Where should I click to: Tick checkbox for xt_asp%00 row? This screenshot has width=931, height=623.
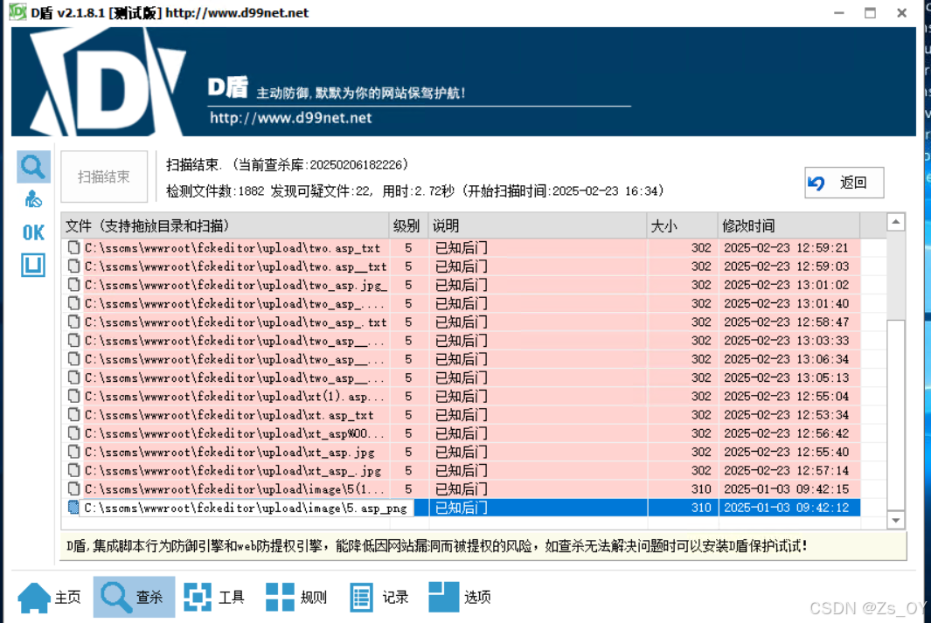pyautogui.click(x=73, y=433)
